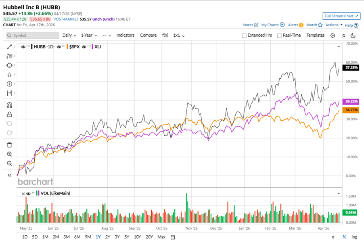Screen dimensions: 364x243
Task: Hide the HUBB series with its eye icon
Action: (23, 47)
